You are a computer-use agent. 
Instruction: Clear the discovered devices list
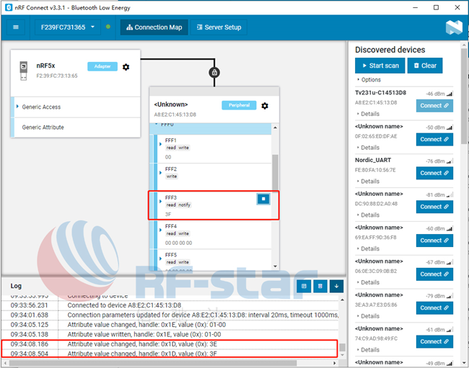click(x=425, y=66)
